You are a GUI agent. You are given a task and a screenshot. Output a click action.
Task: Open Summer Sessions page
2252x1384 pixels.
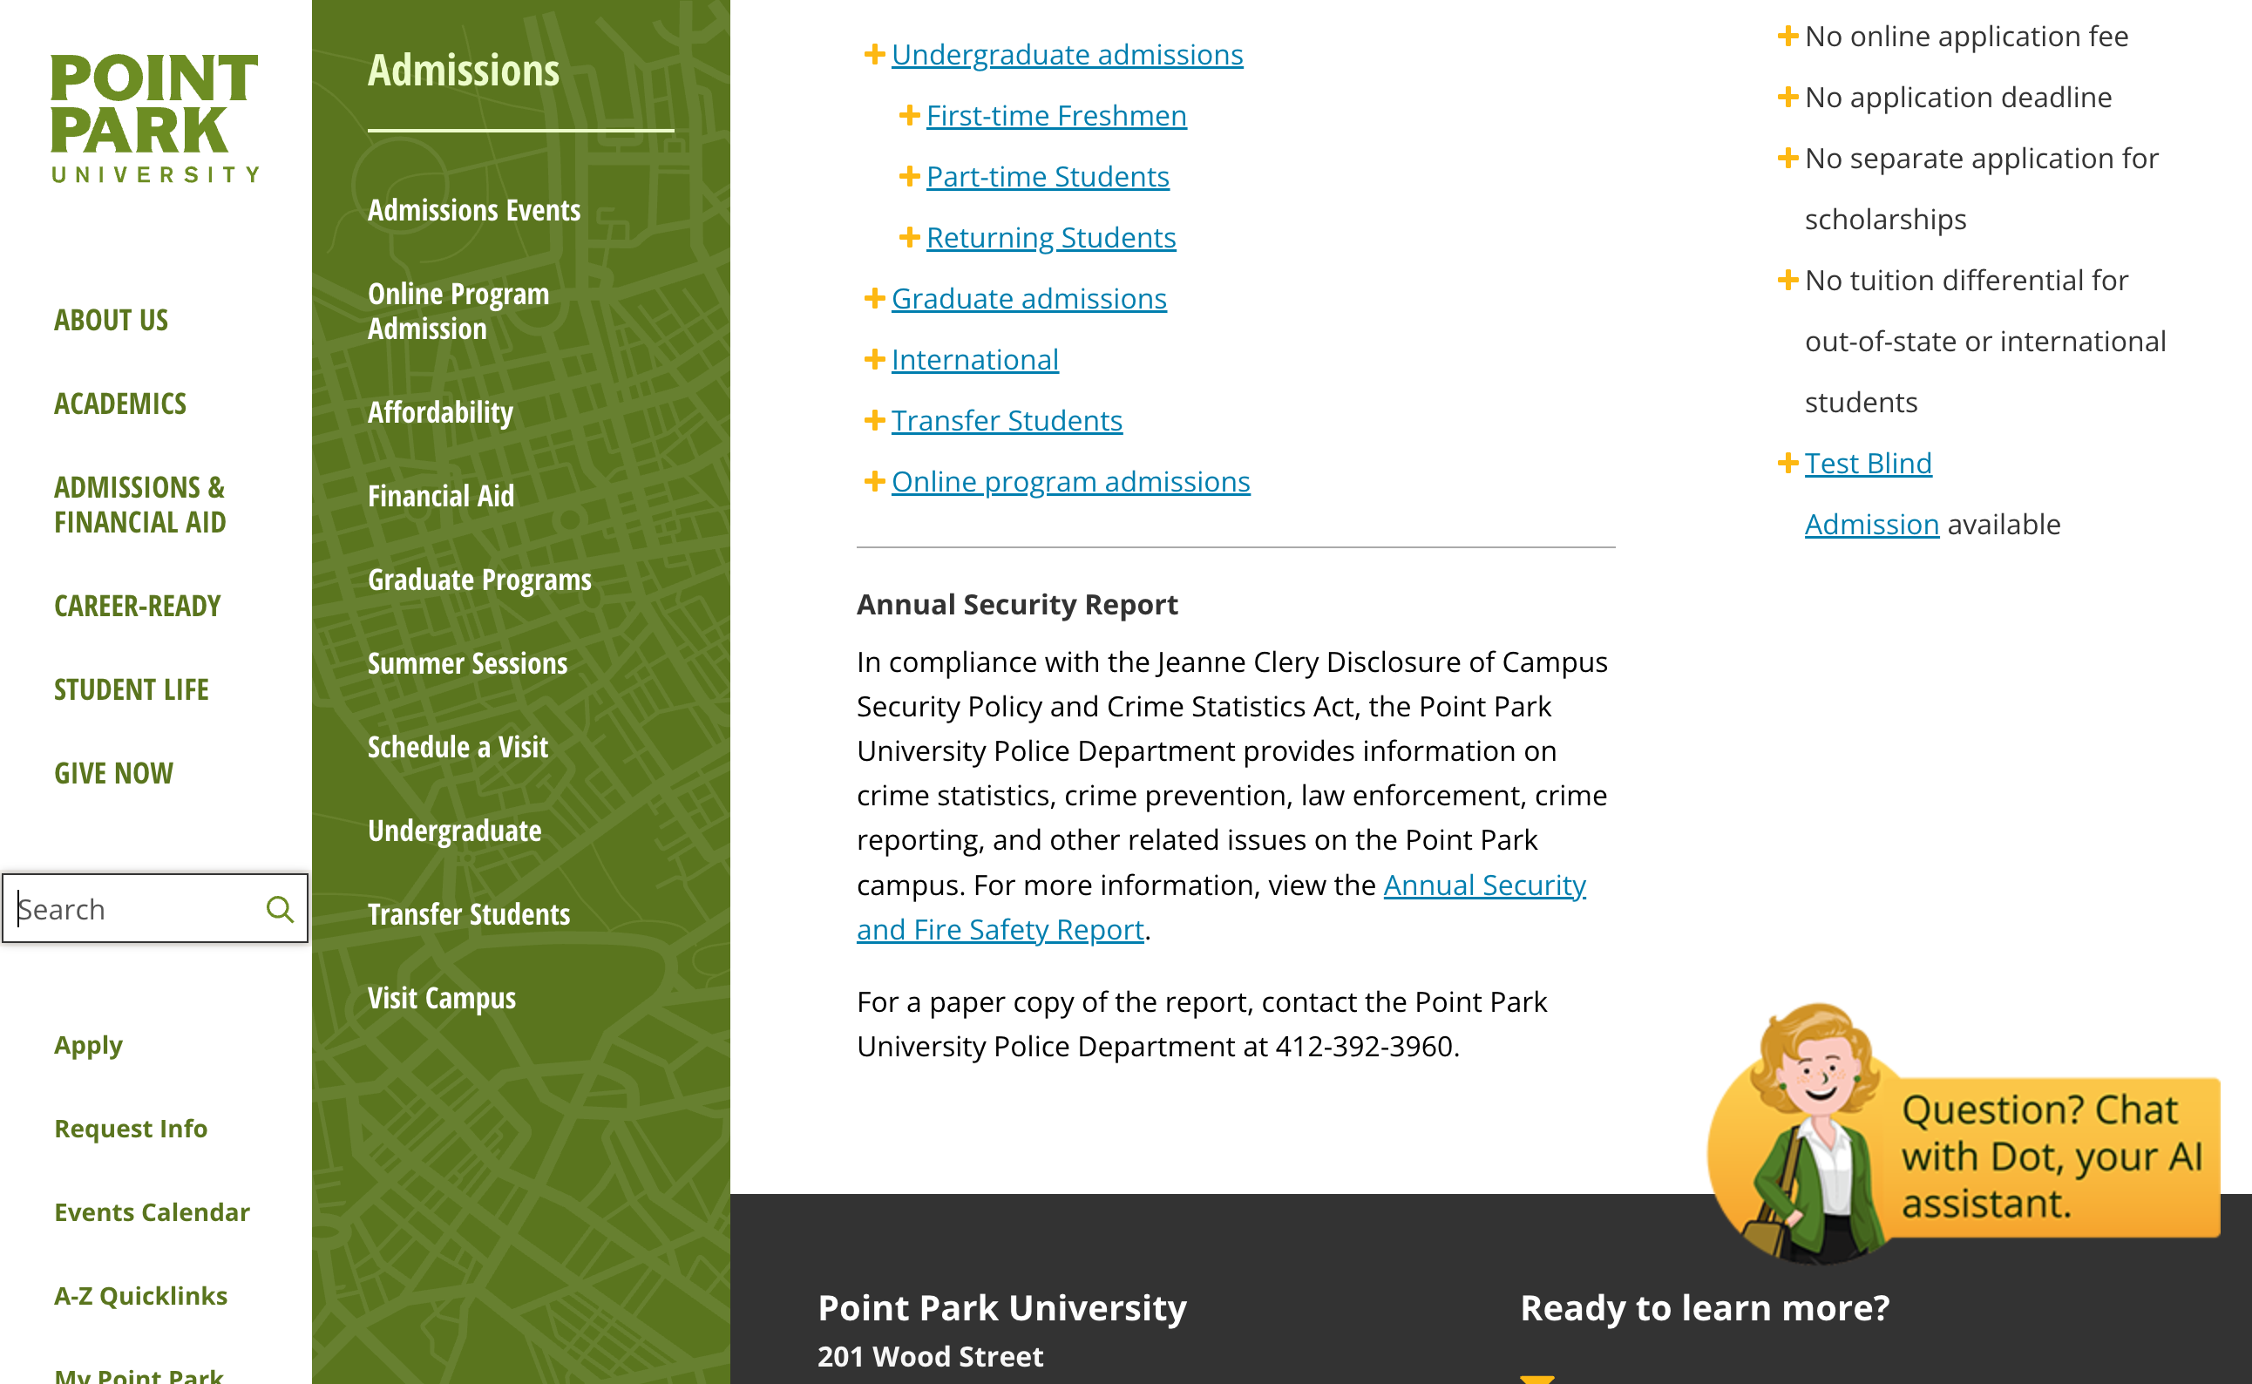(x=468, y=663)
